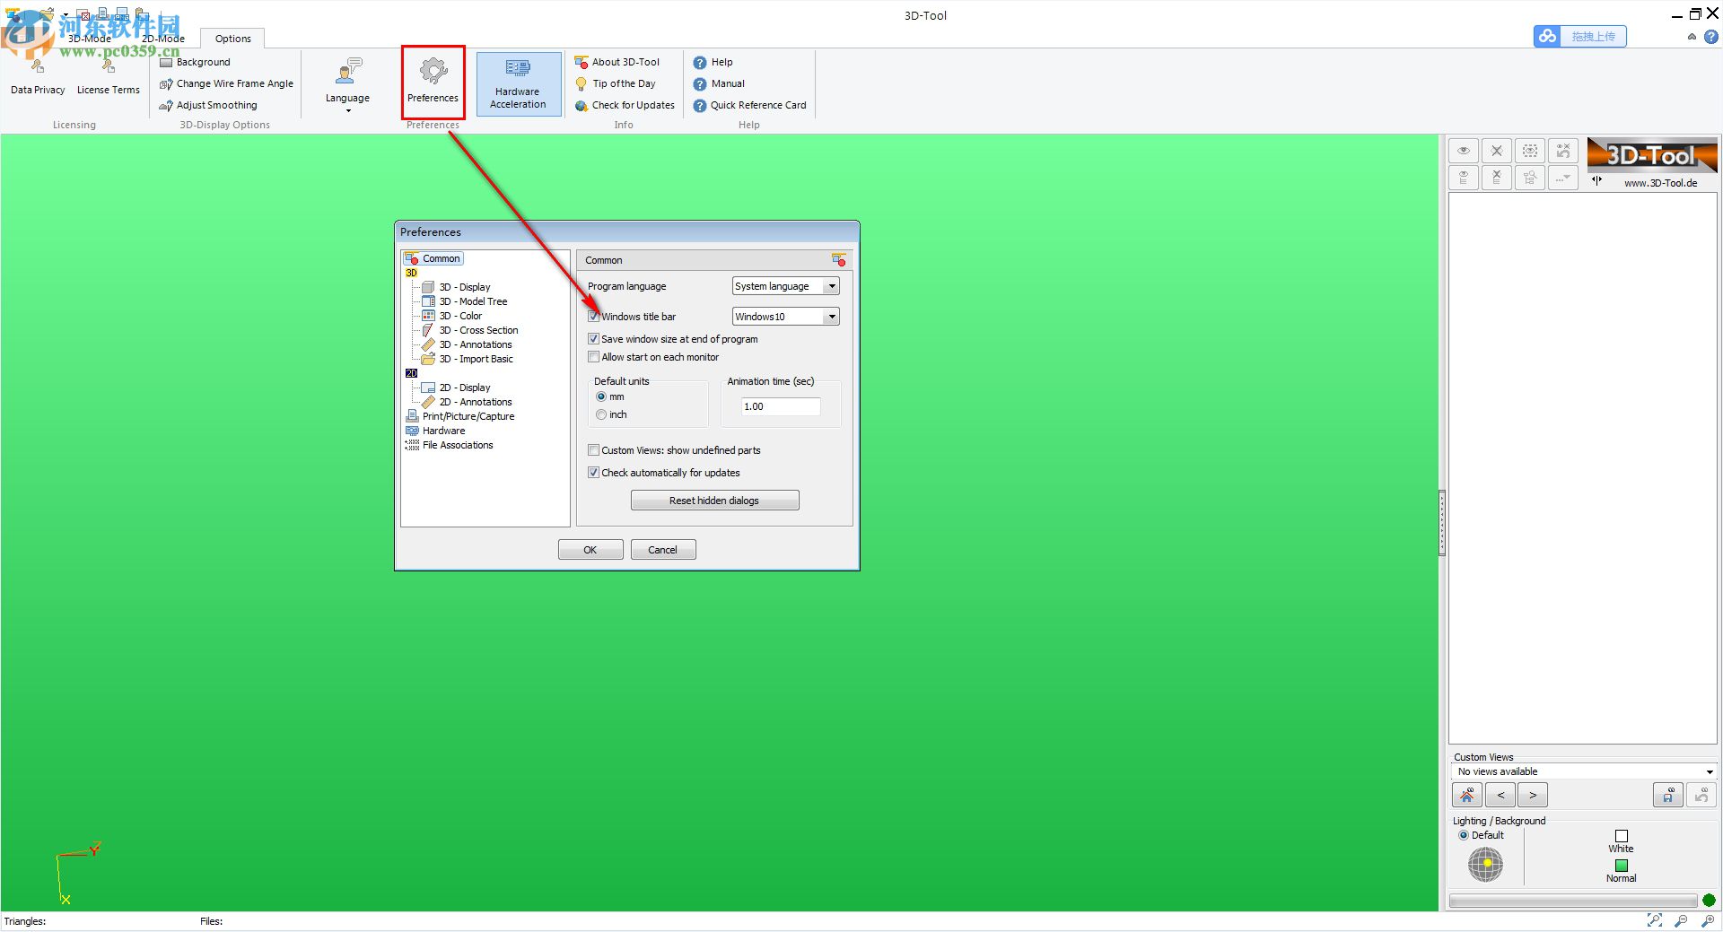Toggle Hardware Acceleration in the ribbon
The height and width of the screenshot is (932, 1723).
(x=519, y=83)
